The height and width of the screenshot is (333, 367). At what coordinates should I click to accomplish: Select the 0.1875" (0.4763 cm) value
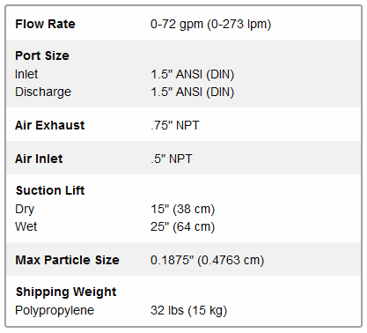tap(208, 260)
